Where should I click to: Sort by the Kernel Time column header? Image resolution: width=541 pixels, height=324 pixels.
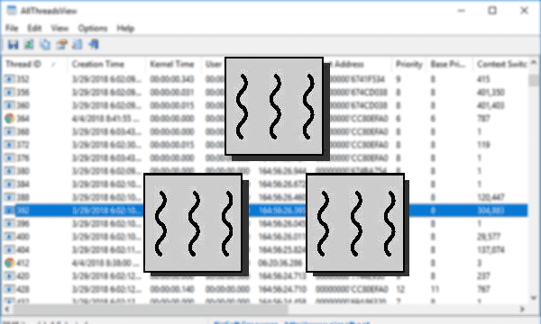[173, 64]
